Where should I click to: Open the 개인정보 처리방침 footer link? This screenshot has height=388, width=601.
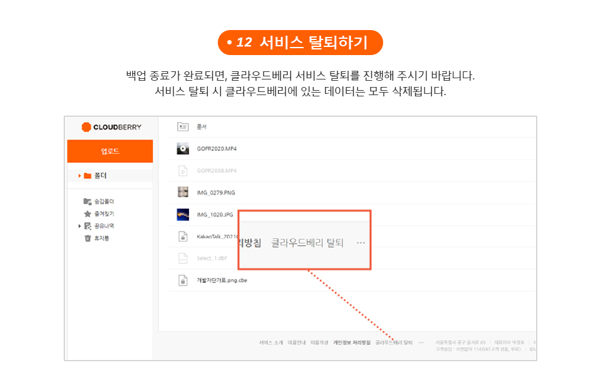click(352, 342)
